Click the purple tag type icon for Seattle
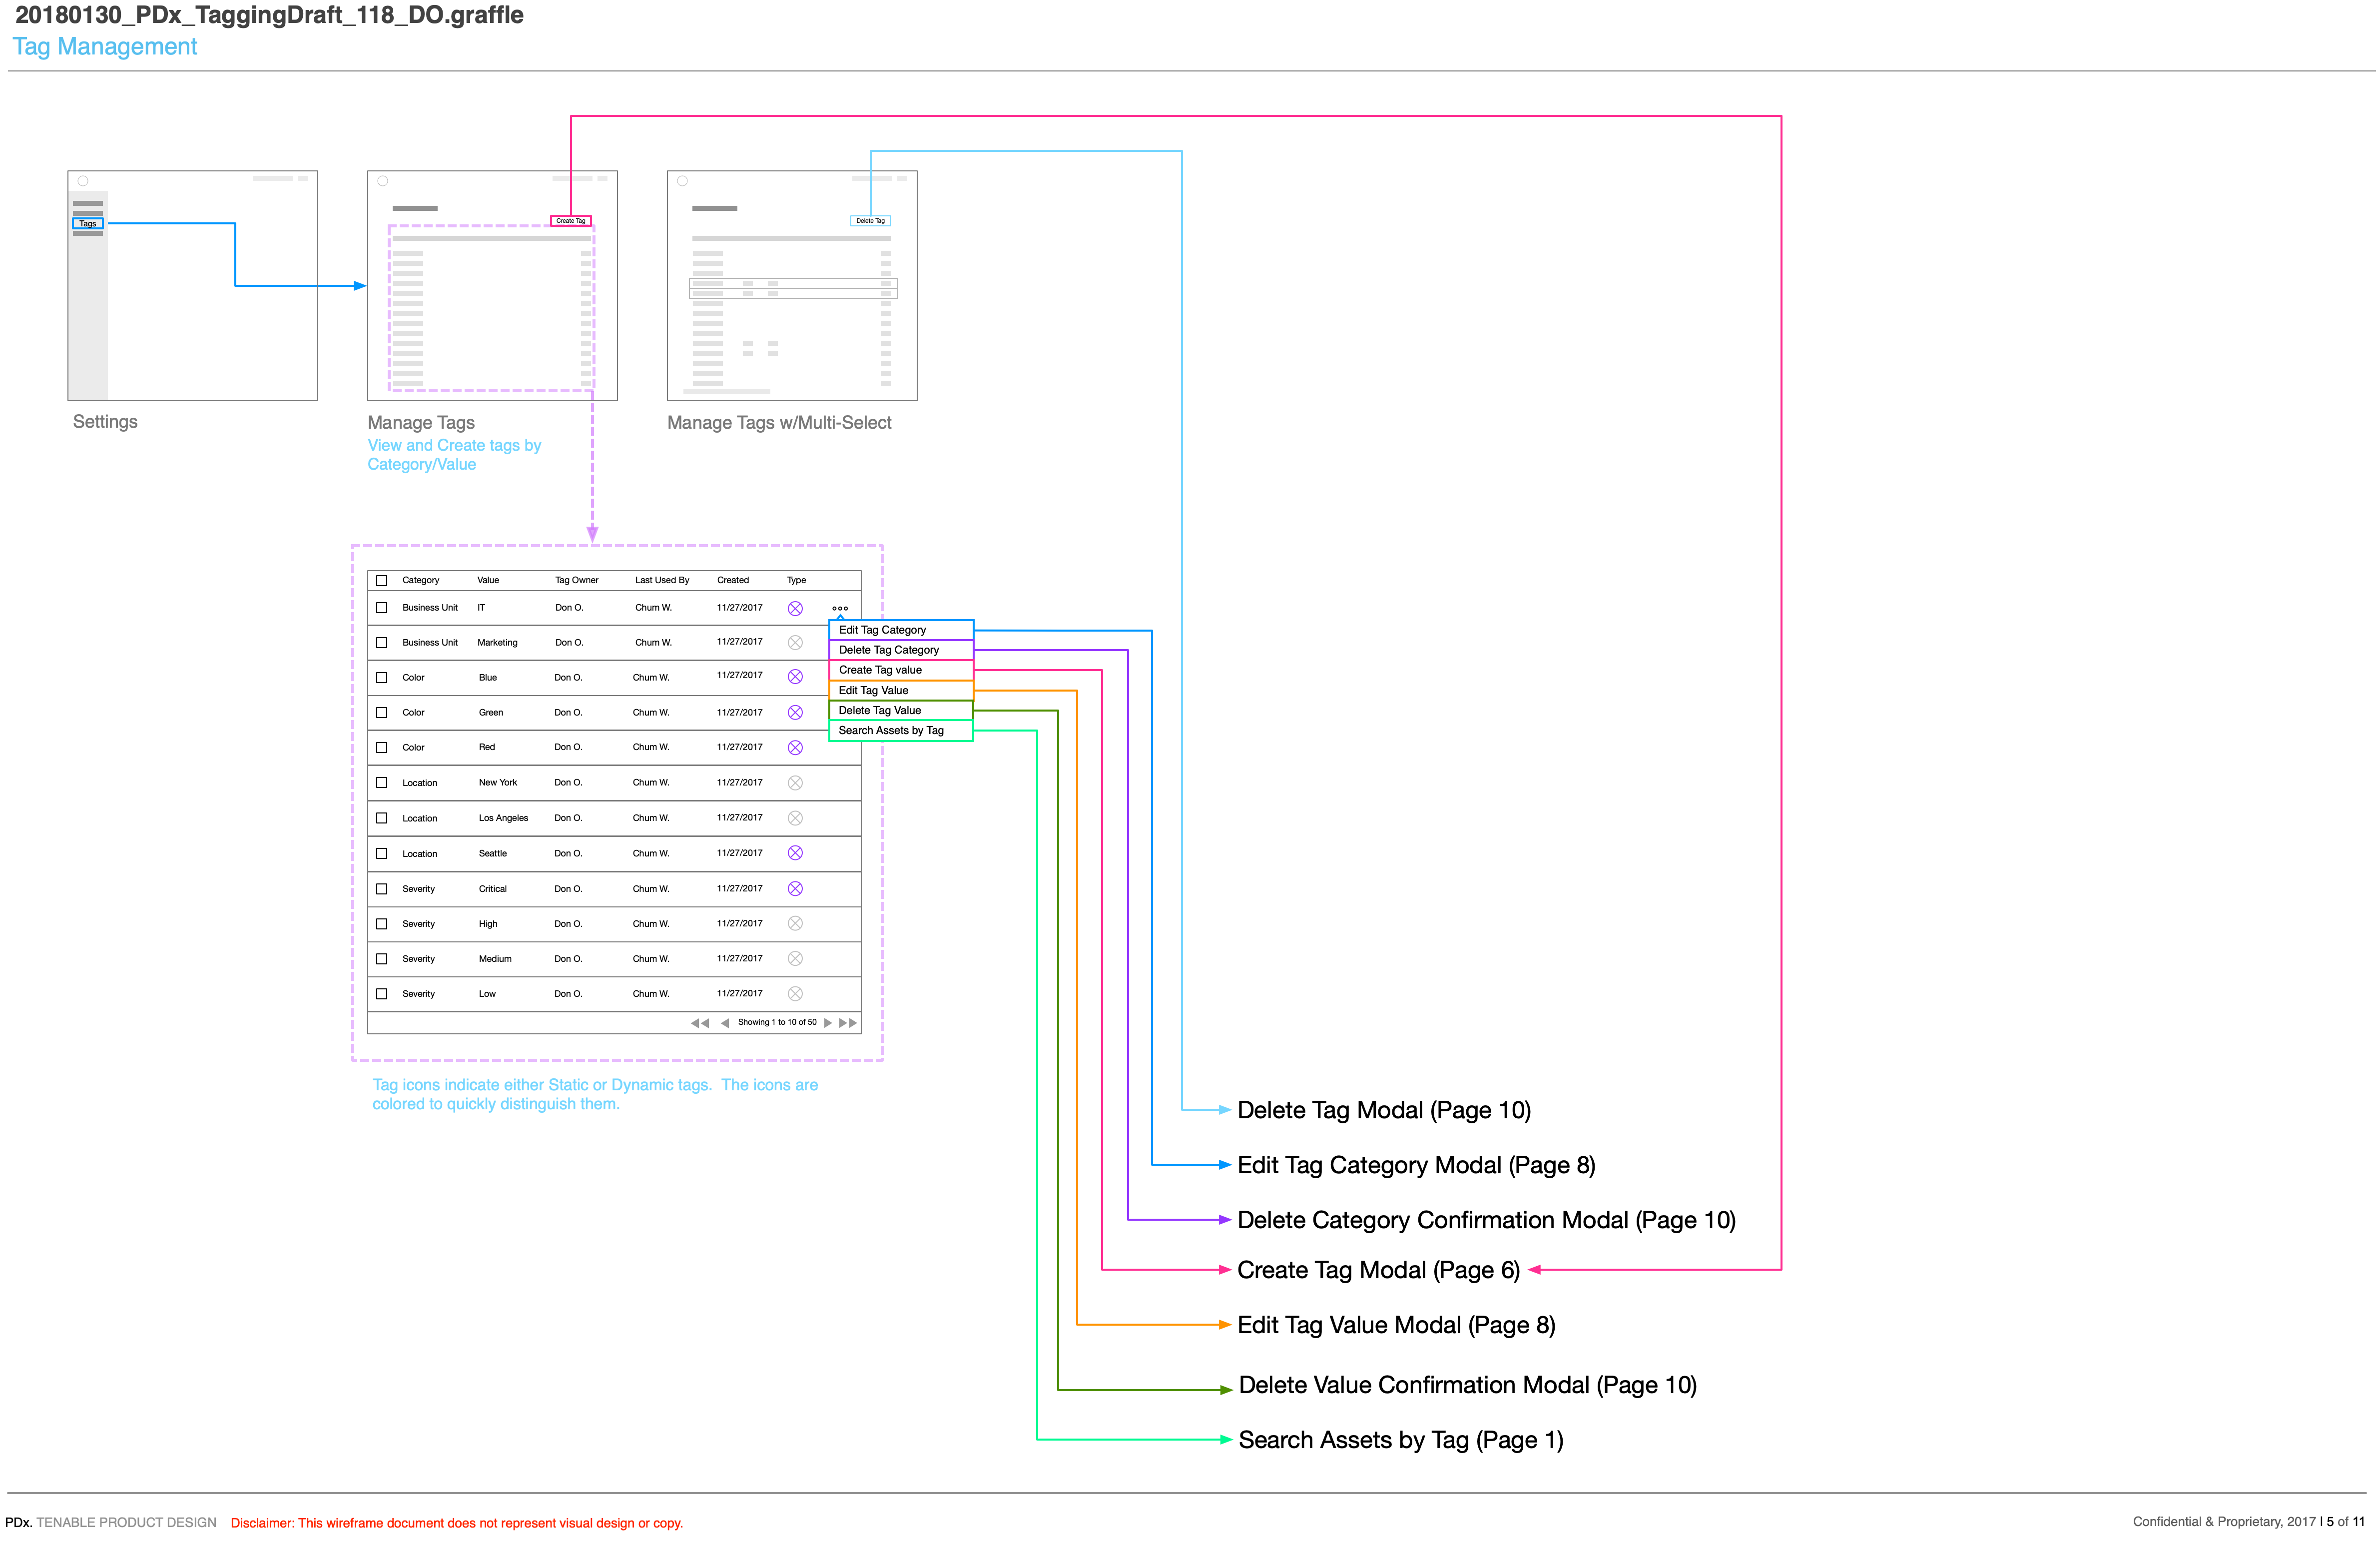2380x1547 pixels. click(x=795, y=853)
